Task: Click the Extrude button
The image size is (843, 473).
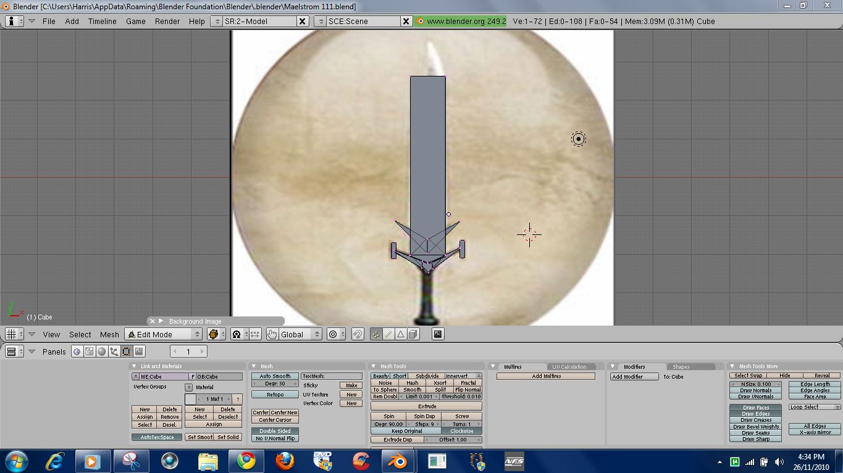Action: click(427, 406)
